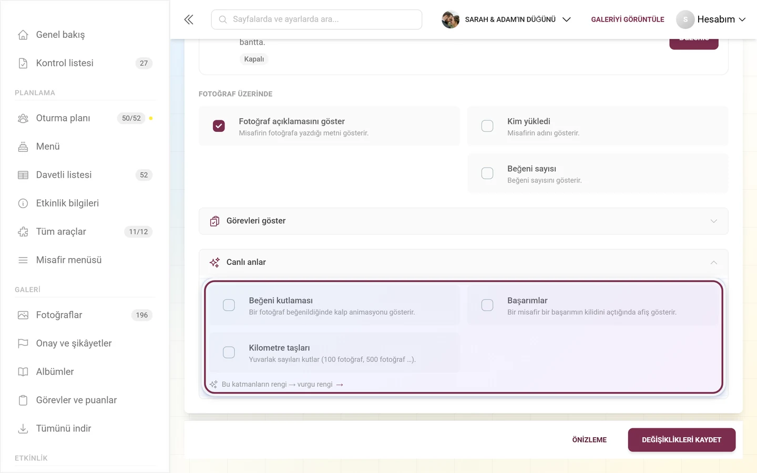Image resolution: width=757 pixels, height=473 pixels.
Task: Click the Önizleme button
Action: (589, 440)
